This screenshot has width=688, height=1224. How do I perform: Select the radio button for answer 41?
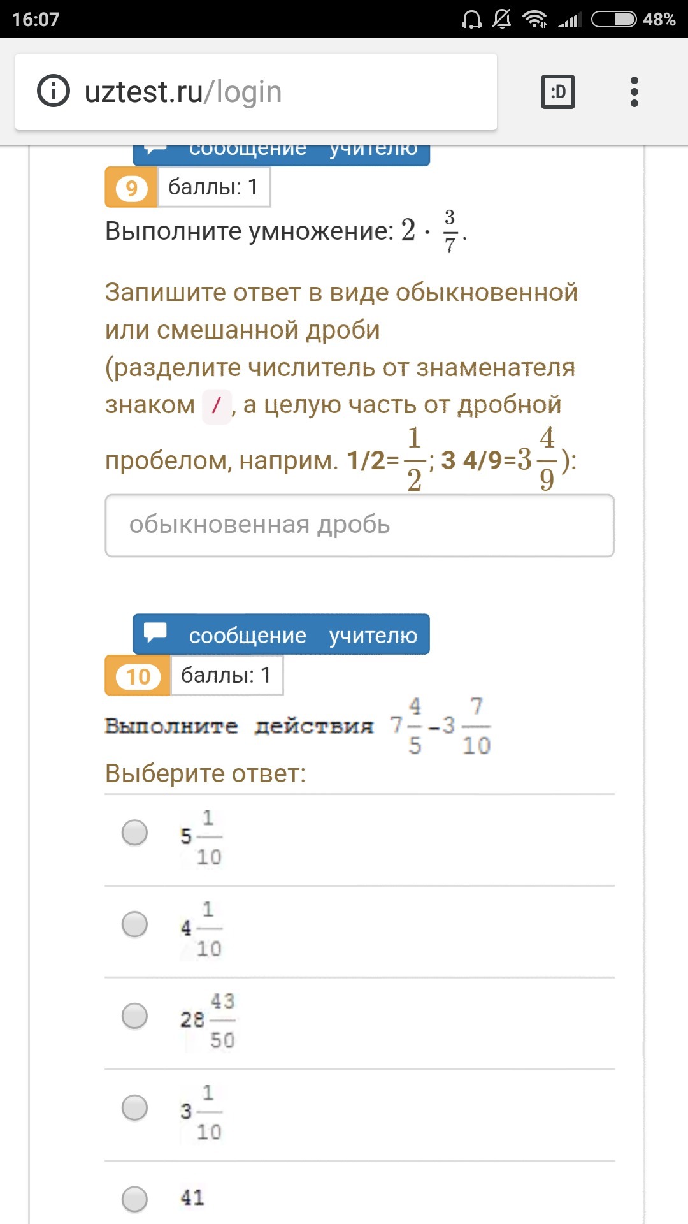(x=134, y=1199)
